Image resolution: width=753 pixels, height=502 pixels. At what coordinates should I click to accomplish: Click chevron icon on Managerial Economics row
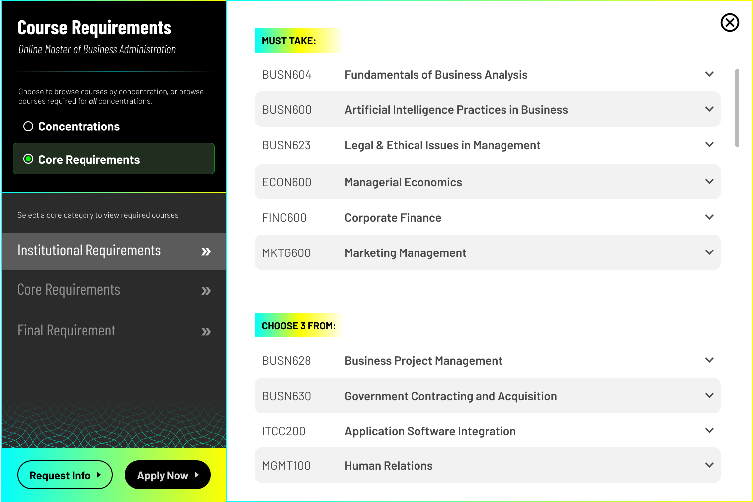pos(709,182)
